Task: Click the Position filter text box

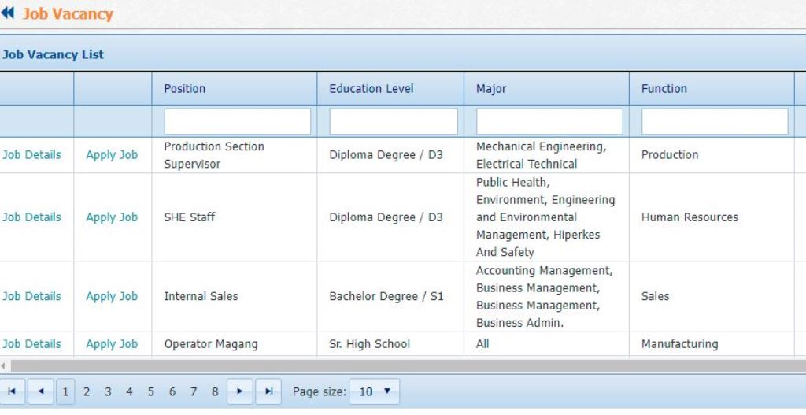Action: 237,121
